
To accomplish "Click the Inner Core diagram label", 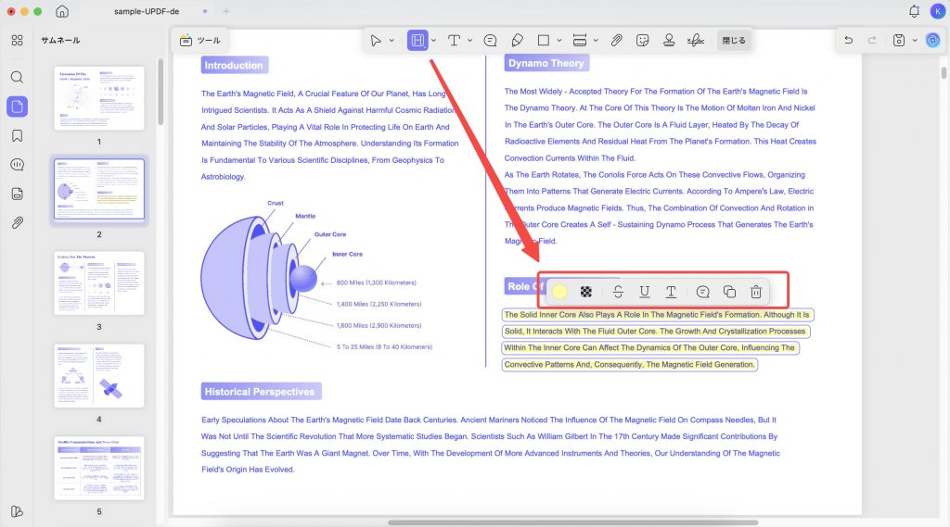I will [347, 254].
